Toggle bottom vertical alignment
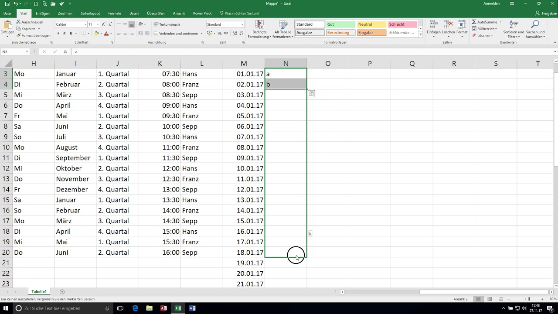558x314 pixels. (x=132, y=24)
